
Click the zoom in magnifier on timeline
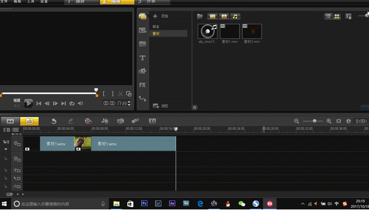pos(329,121)
